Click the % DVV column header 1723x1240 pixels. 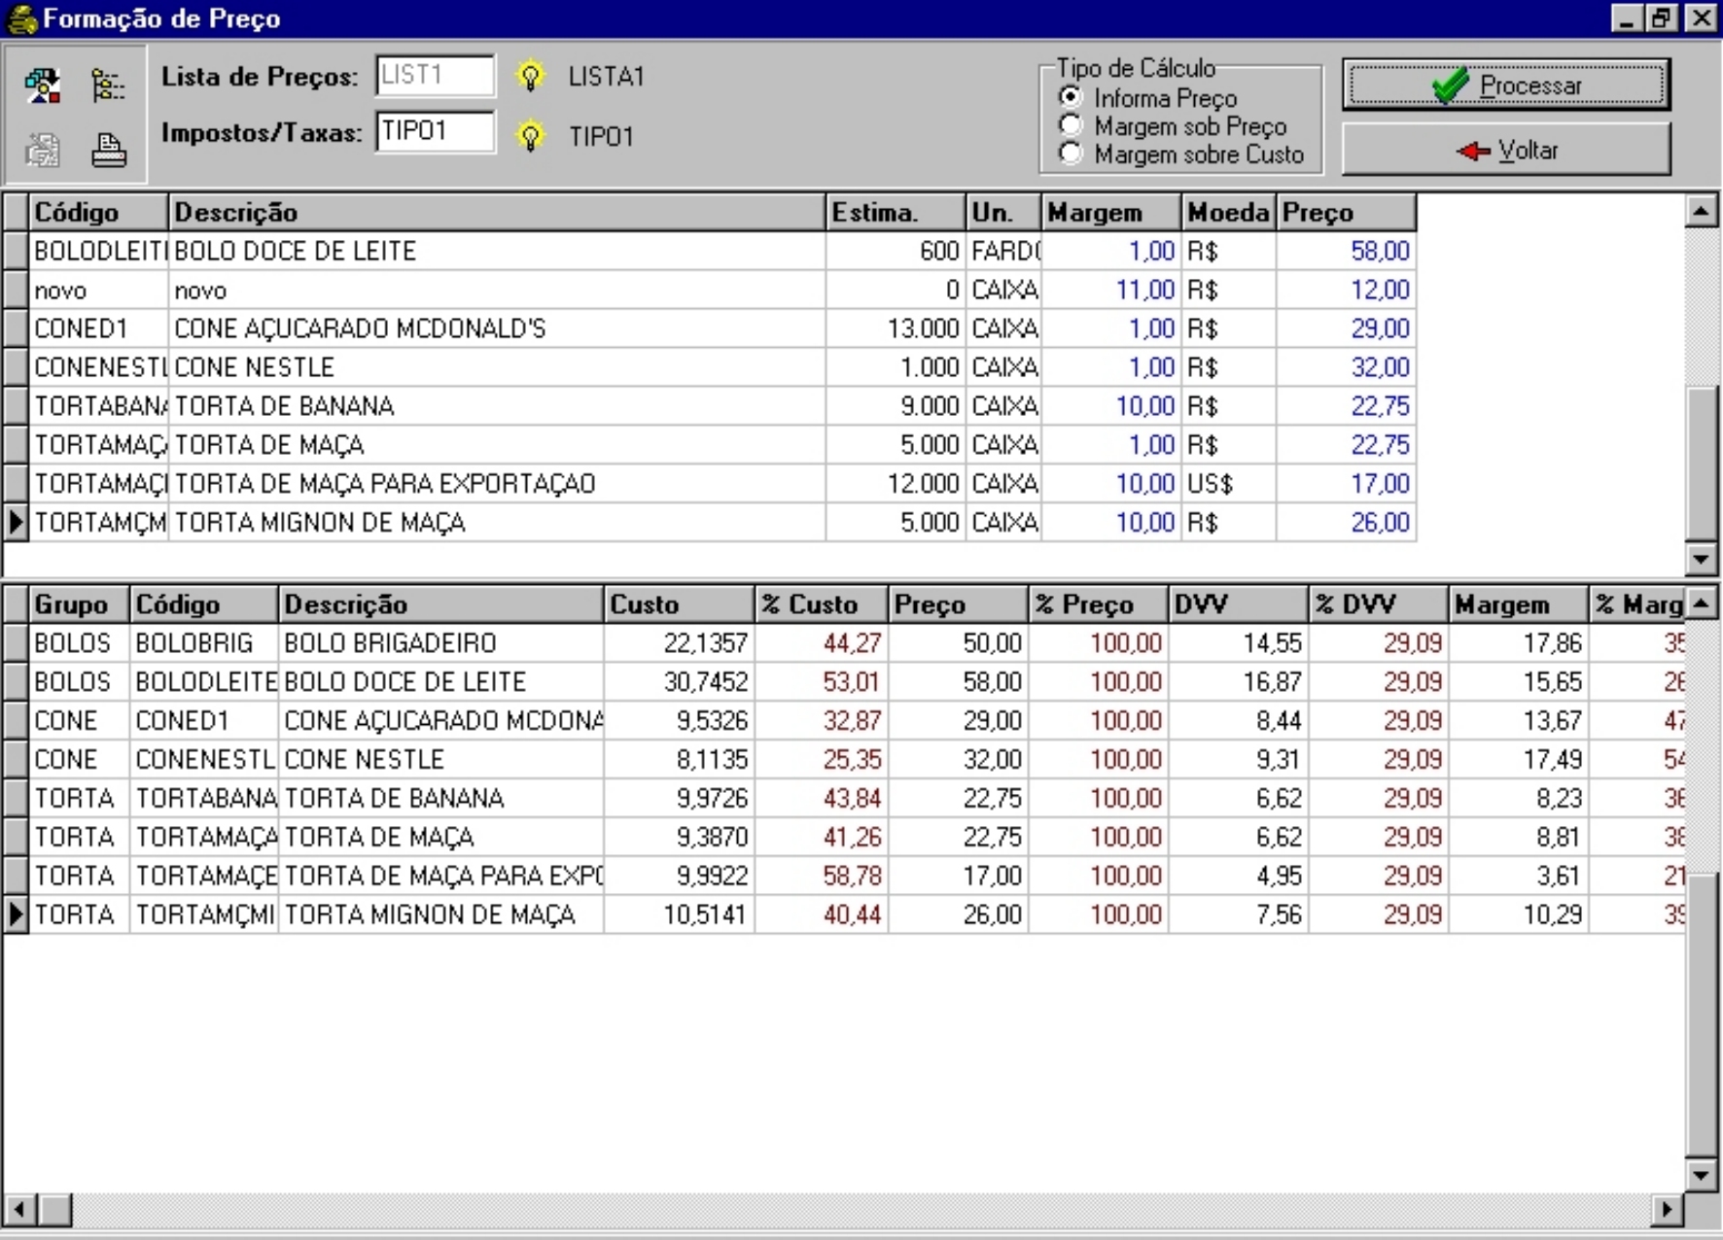pyautogui.click(x=1378, y=604)
